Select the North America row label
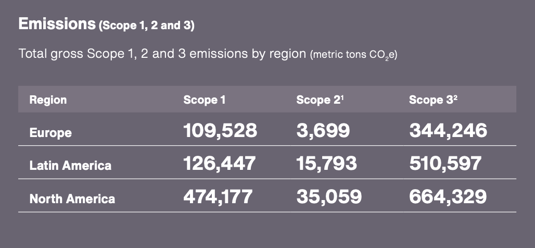The height and width of the screenshot is (248, 535). [72, 199]
